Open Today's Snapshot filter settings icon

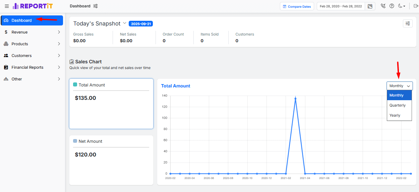(408, 23)
